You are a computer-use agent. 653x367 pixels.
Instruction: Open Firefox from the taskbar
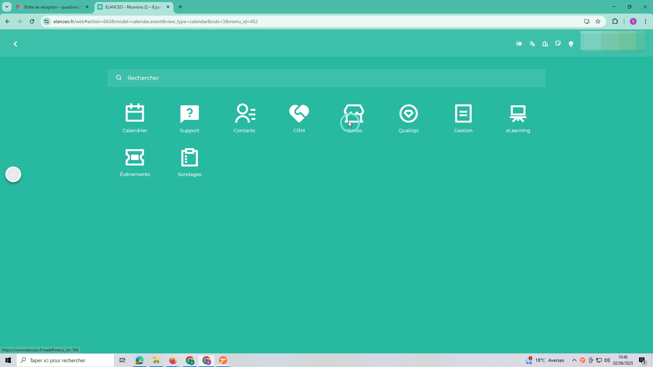click(x=173, y=360)
